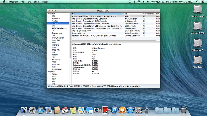Open Applications folder stack in Dock
The height and width of the screenshot is (116, 207).
pyautogui.click(x=159, y=111)
